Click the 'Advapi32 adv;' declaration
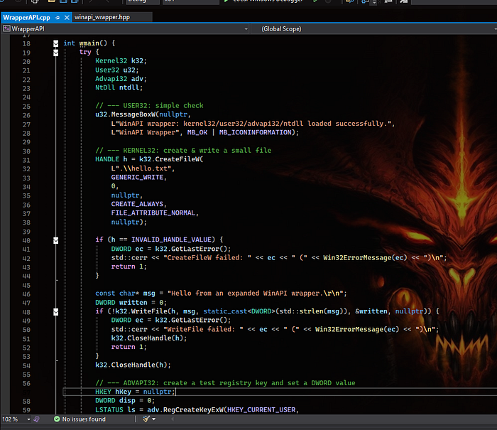This screenshot has height=430, width=497. coord(121,79)
